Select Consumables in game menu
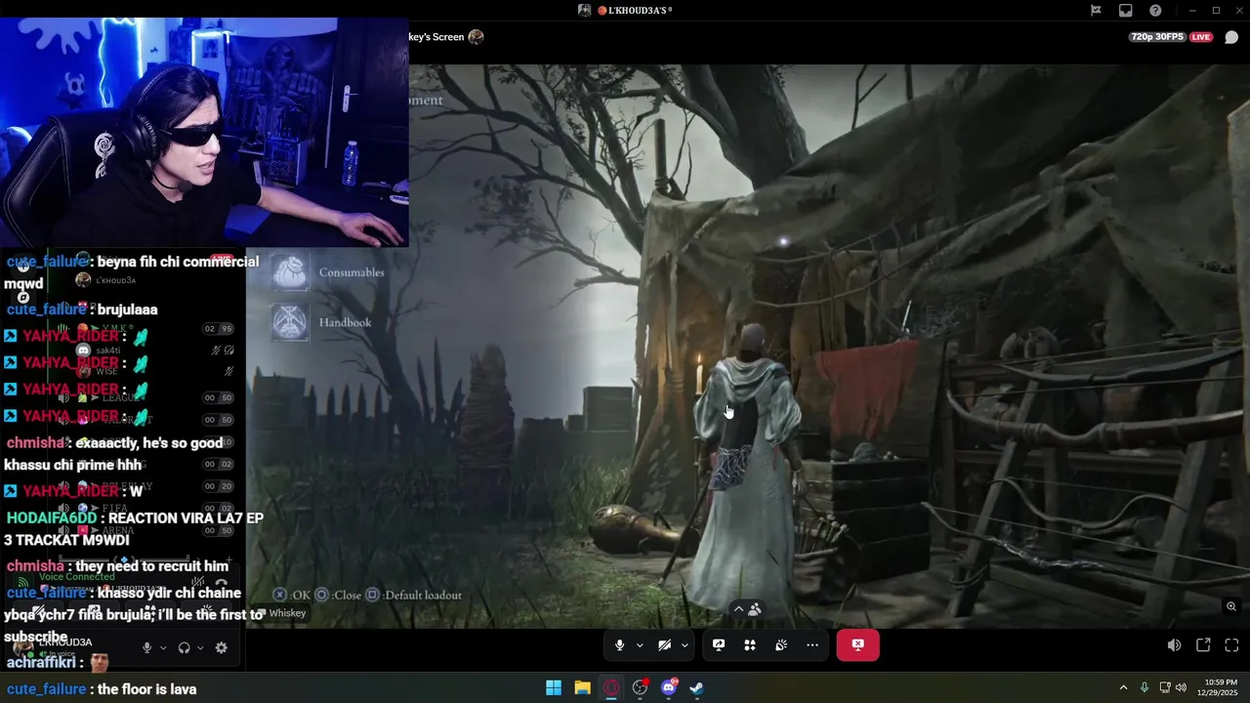The width and height of the screenshot is (1250, 703). (x=352, y=272)
